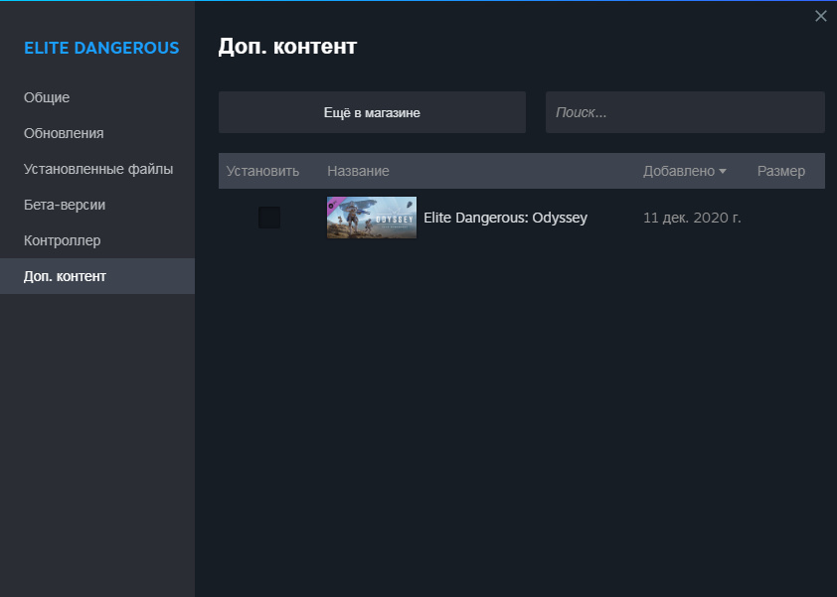Image resolution: width=837 pixels, height=597 pixels.
Task: Open the Общие settings tab
Action: [x=97, y=97]
